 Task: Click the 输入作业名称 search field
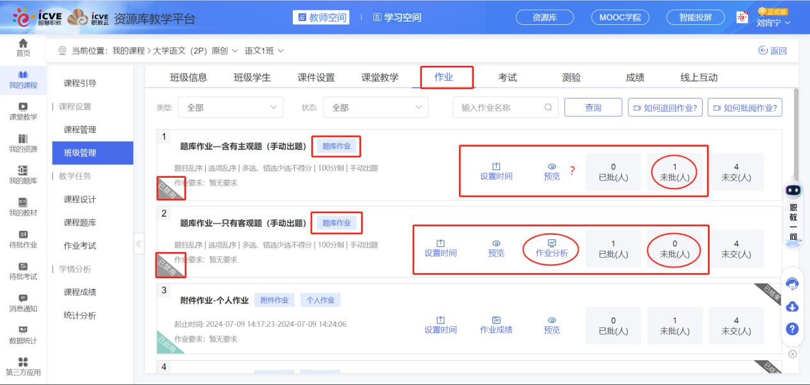(x=499, y=107)
